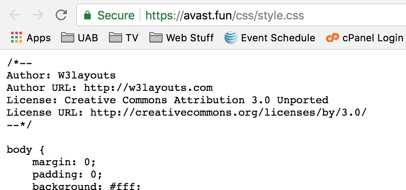Viewport: 406px width, 190px height.
Task: Click the TV bookmark folder icon
Action: 115,38
